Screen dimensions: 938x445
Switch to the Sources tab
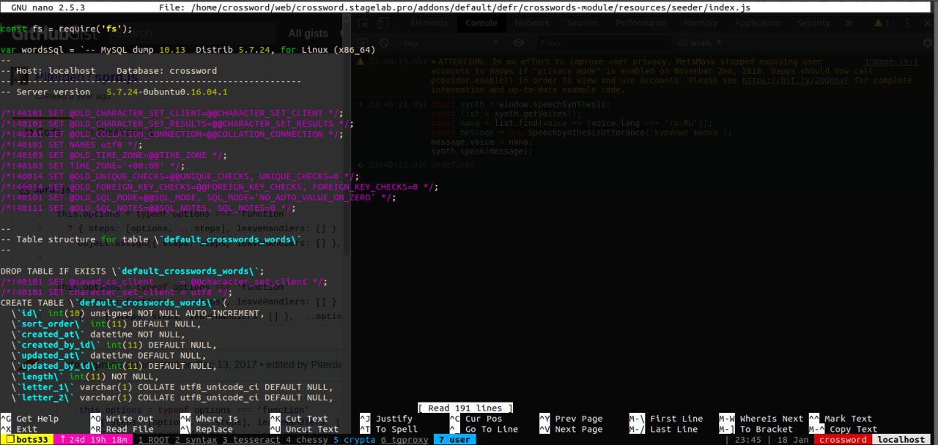pos(583,23)
